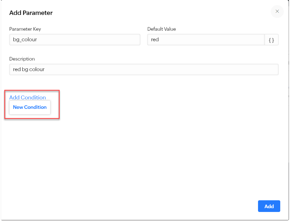This screenshot has height=222, width=290.
Task: Click the Default Value label
Action: click(x=162, y=29)
